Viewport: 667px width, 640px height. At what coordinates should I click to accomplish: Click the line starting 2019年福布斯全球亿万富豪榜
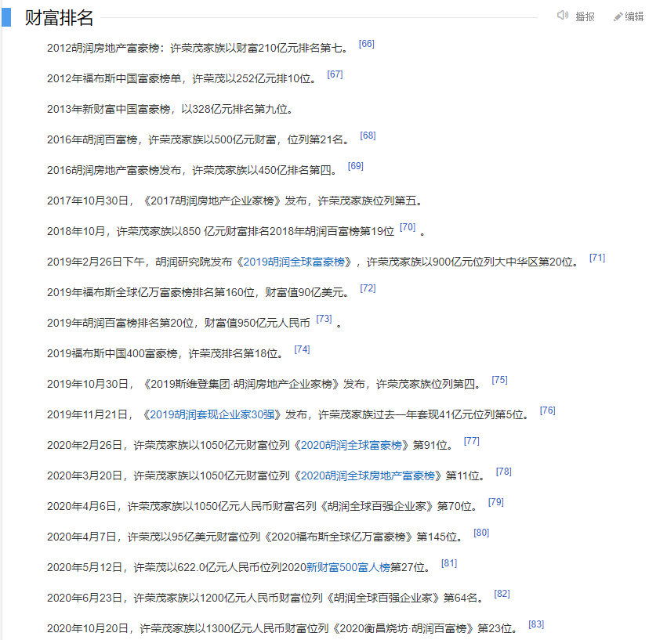pos(198,292)
